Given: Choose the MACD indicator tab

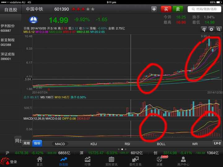Looking at the screenshot, I should (x=60, y=144).
